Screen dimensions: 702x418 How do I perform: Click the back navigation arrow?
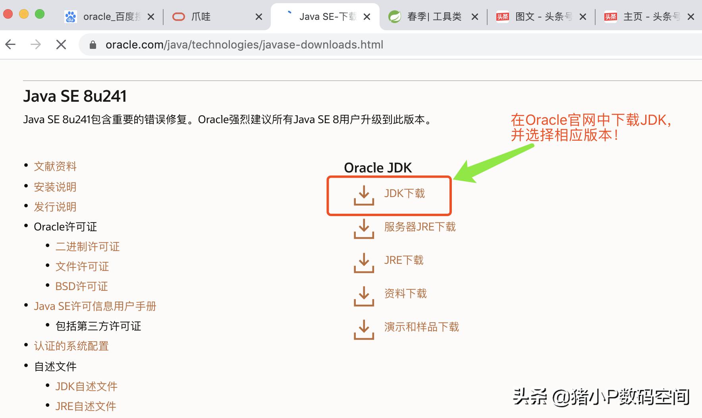click(10, 45)
